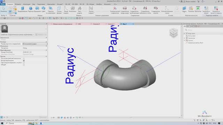Select the Сдвиг (Sweep) tool

(43, 9)
